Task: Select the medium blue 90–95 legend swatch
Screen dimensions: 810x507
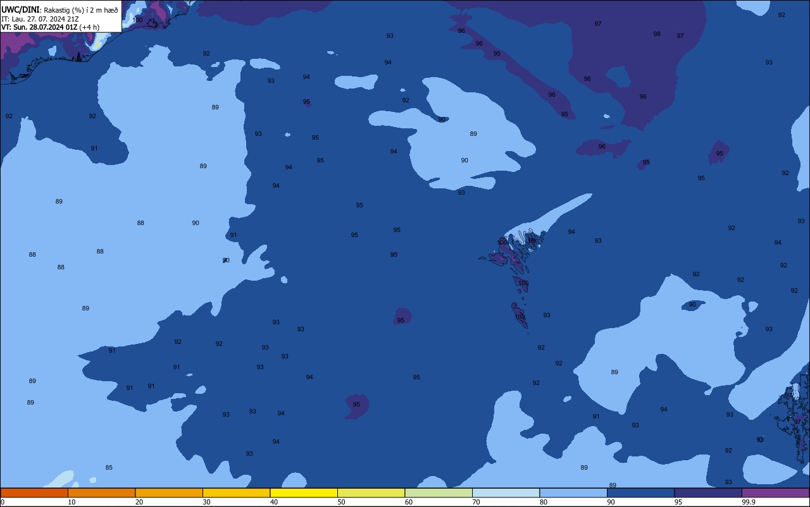Action: pos(640,492)
